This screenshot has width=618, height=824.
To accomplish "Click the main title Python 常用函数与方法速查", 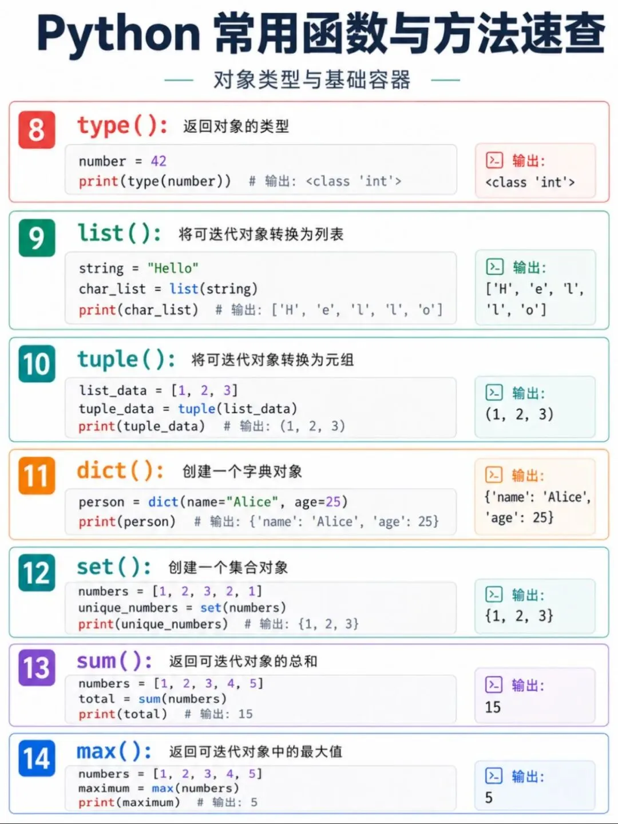I will pos(321,33).
